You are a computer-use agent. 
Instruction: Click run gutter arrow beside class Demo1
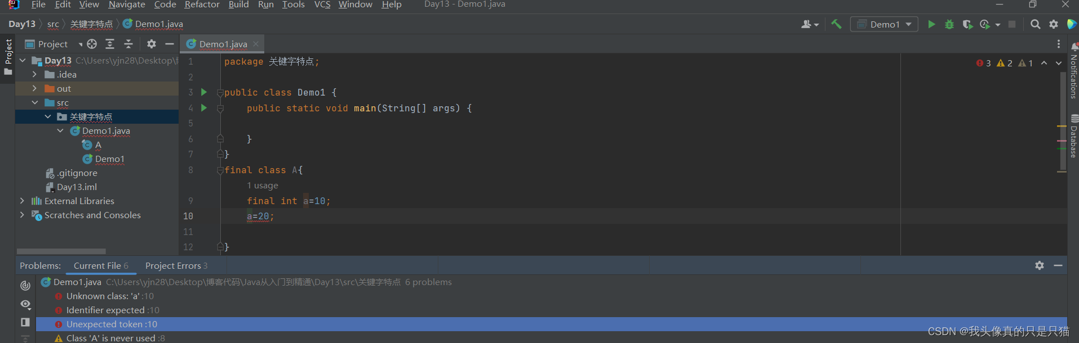point(204,92)
